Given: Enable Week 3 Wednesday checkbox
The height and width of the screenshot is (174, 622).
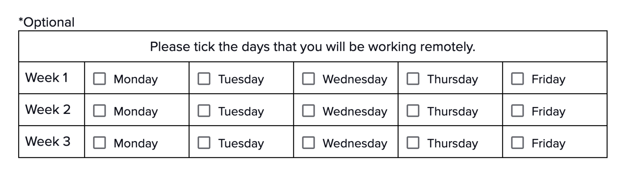Looking at the screenshot, I should (x=308, y=143).
